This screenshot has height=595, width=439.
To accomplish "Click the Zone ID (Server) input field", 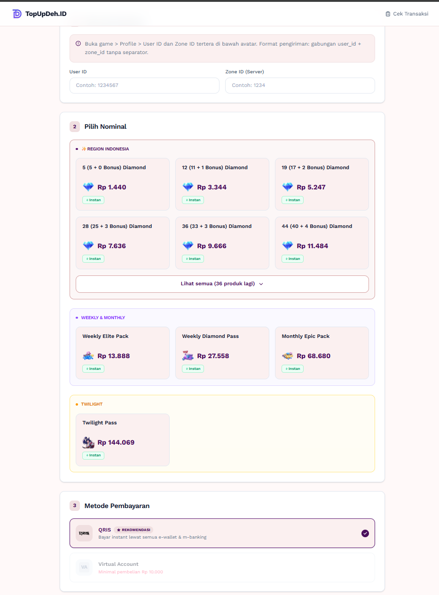I will [300, 86].
